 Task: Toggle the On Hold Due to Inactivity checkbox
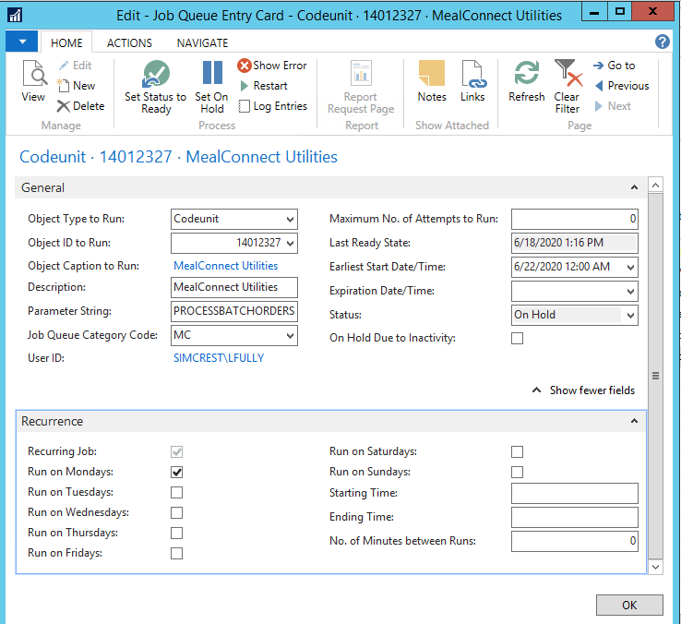pos(518,338)
